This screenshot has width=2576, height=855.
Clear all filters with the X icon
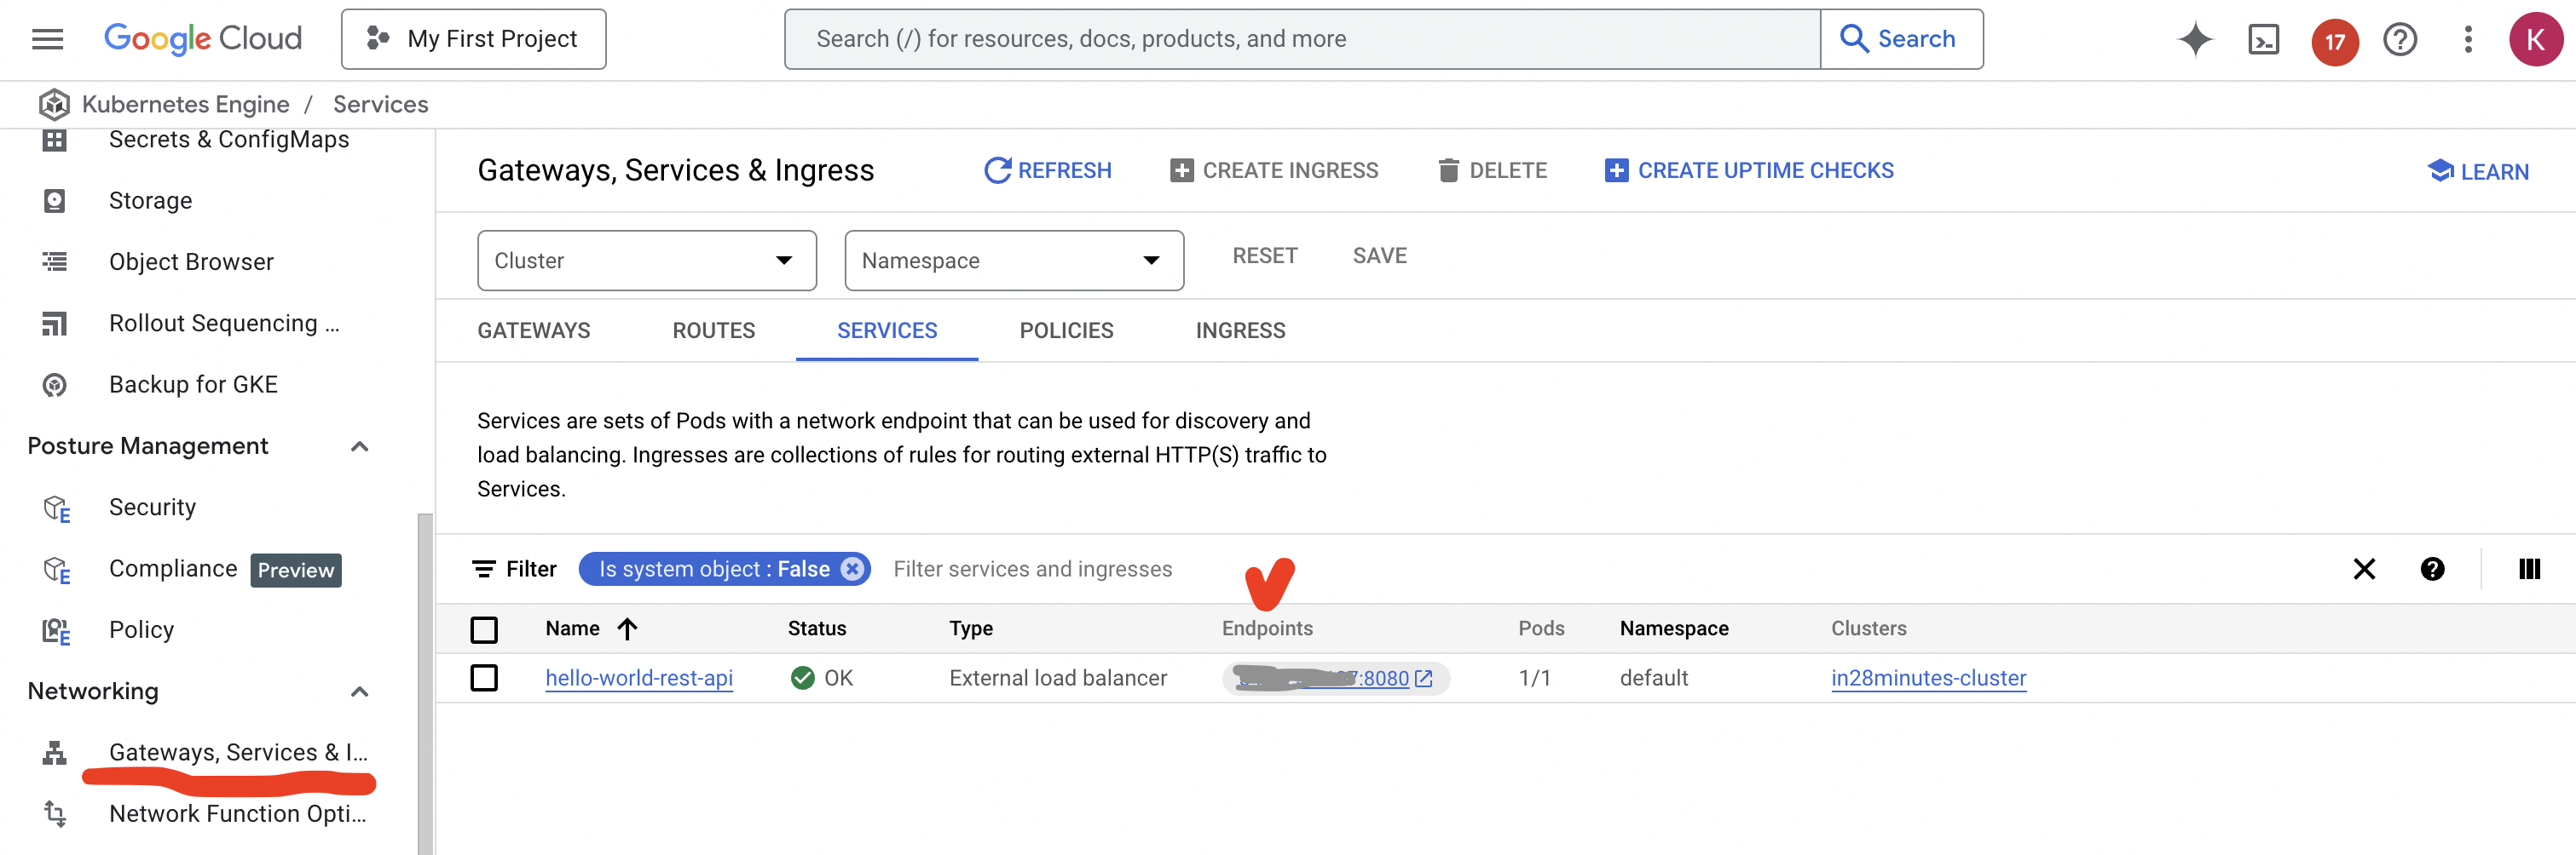(x=2364, y=568)
